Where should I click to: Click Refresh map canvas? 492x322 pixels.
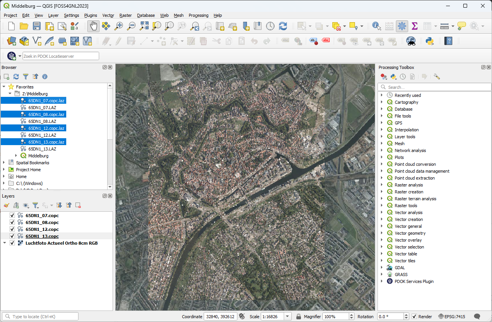pos(283,26)
